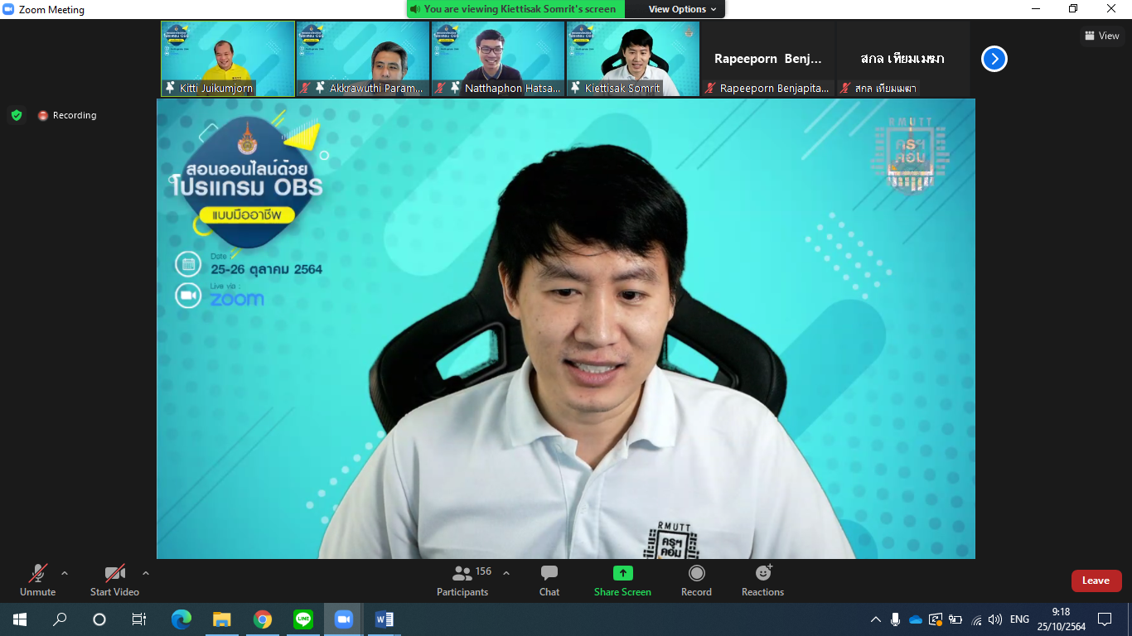This screenshot has width=1132, height=636.
Task: Open Wi-Fi network tray icon
Action: point(976,619)
